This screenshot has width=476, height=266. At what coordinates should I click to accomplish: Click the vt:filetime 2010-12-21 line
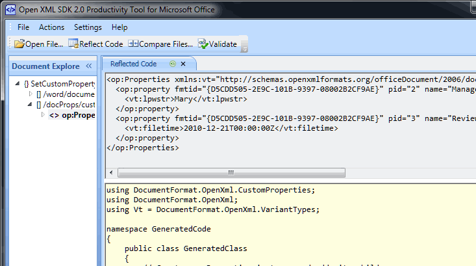pyautogui.click(x=231, y=128)
